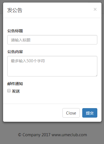Click the blank header area beside 发公告

pyautogui.click(x=58, y=10)
